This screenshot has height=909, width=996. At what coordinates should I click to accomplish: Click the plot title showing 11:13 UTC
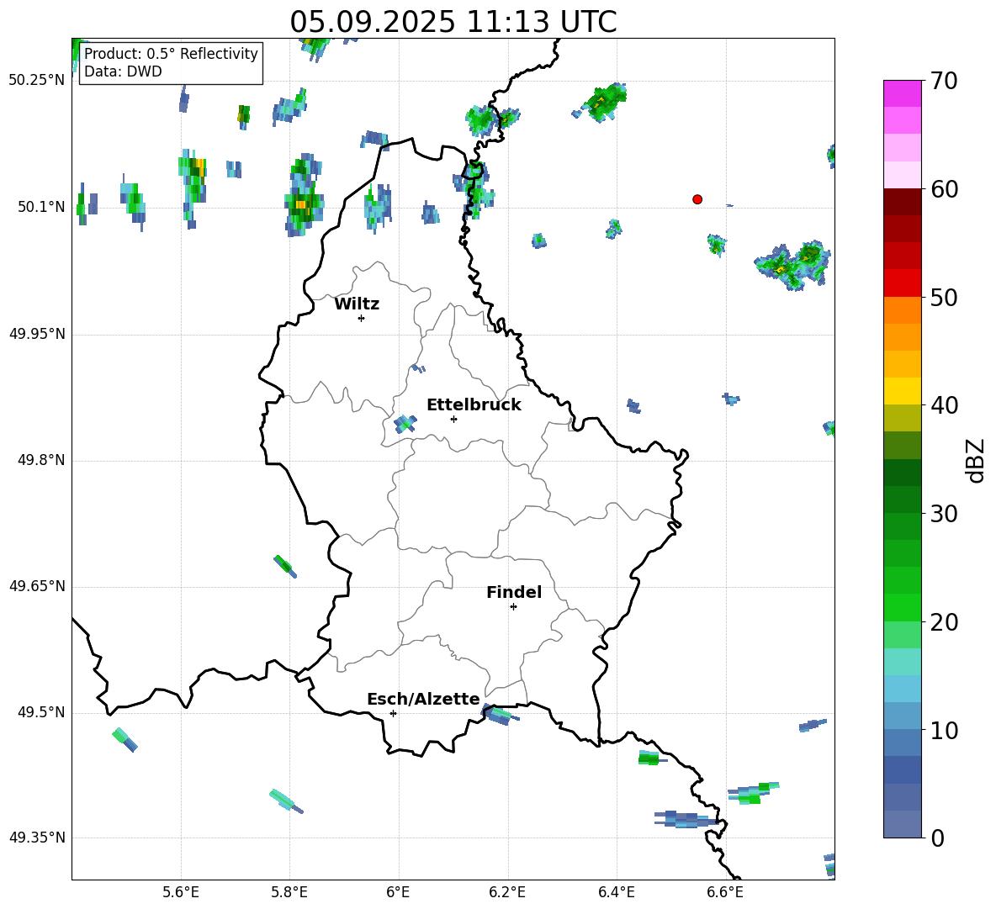click(453, 22)
